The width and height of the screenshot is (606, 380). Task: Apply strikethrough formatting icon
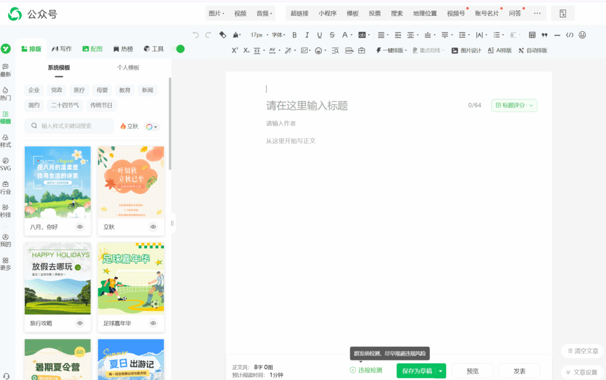(x=332, y=35)
